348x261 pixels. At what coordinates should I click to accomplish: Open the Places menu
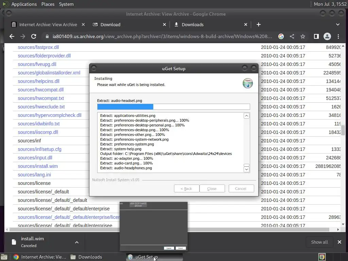[x=48, y=4]
